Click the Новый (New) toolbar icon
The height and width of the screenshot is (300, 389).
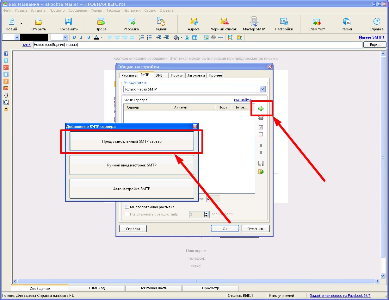pyautogui.click(x=11, y=22)
